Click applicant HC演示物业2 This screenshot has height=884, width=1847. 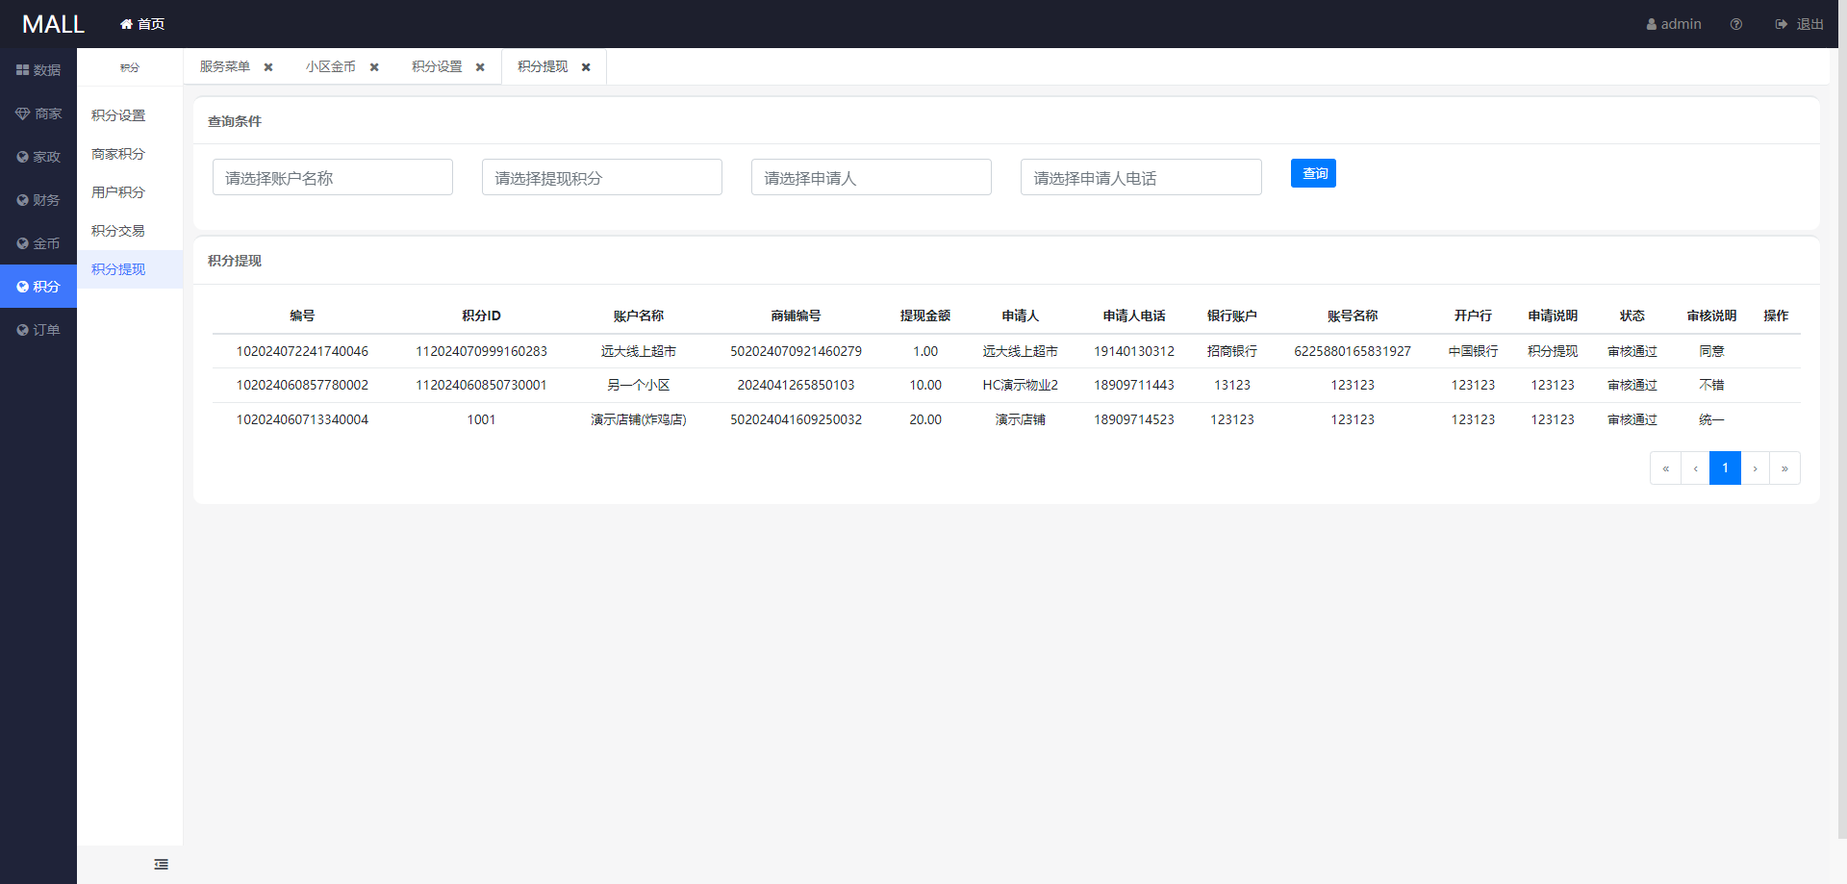point(1020,385)
